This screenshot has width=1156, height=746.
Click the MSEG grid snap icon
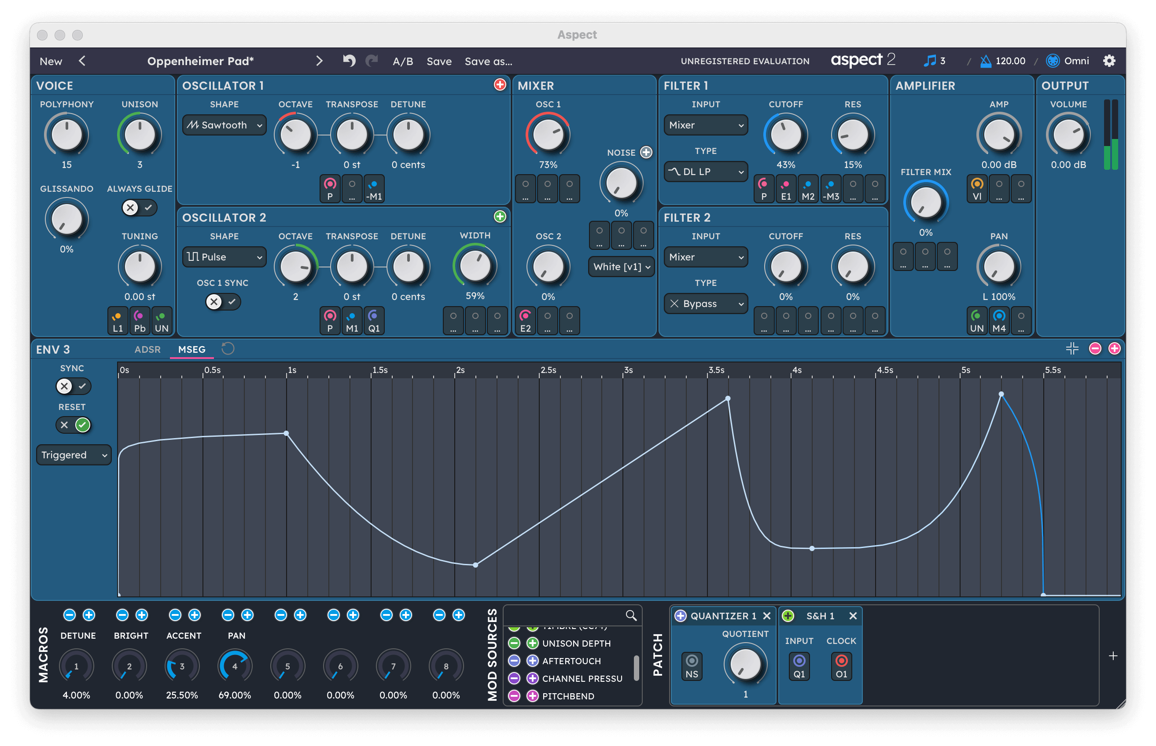click(1071, 348)
